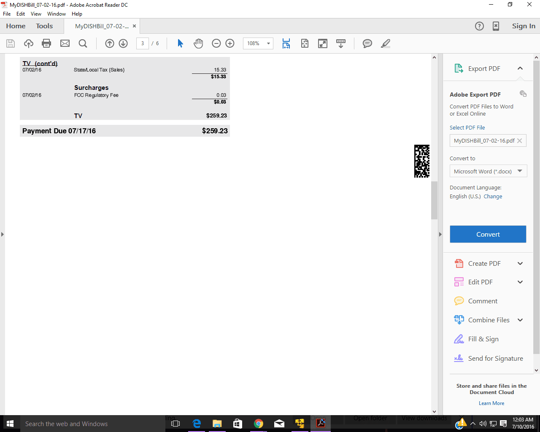This screenshot has width=540, height=432.
Task: Open read mode toolbar icon
Action: point(341,43)
